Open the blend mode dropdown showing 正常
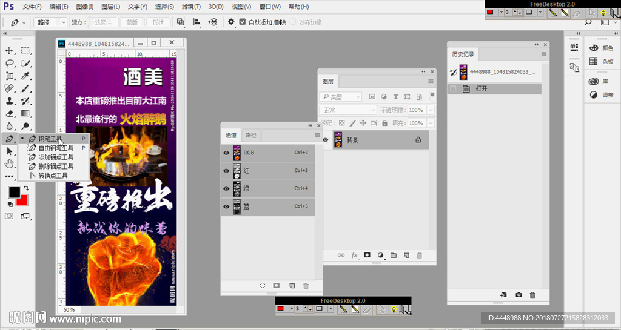The image size is (621, 330). click(x=340, y=110)
